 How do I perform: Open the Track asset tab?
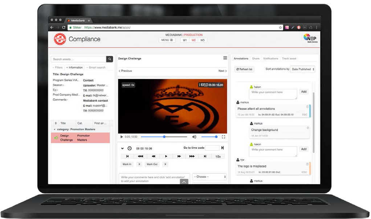point(289,59)
